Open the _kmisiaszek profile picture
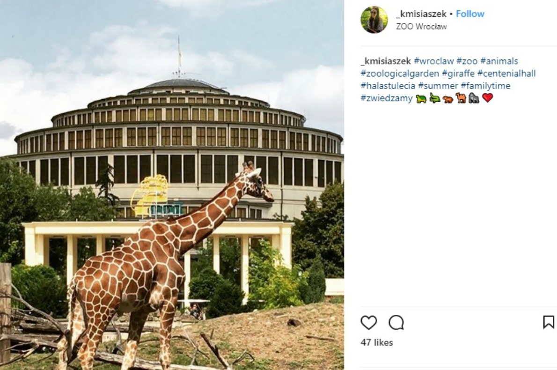 pos(374,20)
